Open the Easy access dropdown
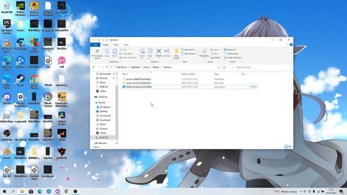The image size is (347, 195). click(x=189, y=54)
